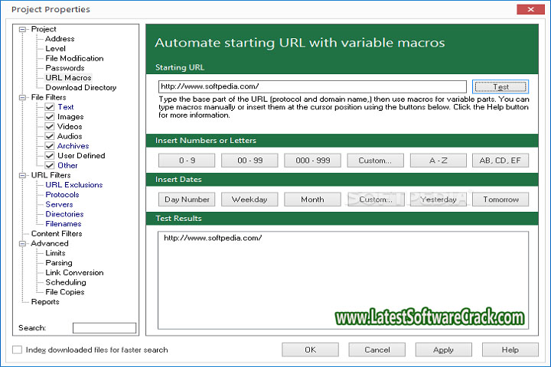Select Scheduling under Advanced
Viewport: 551px width, 367px height.
tap(65, 282)
